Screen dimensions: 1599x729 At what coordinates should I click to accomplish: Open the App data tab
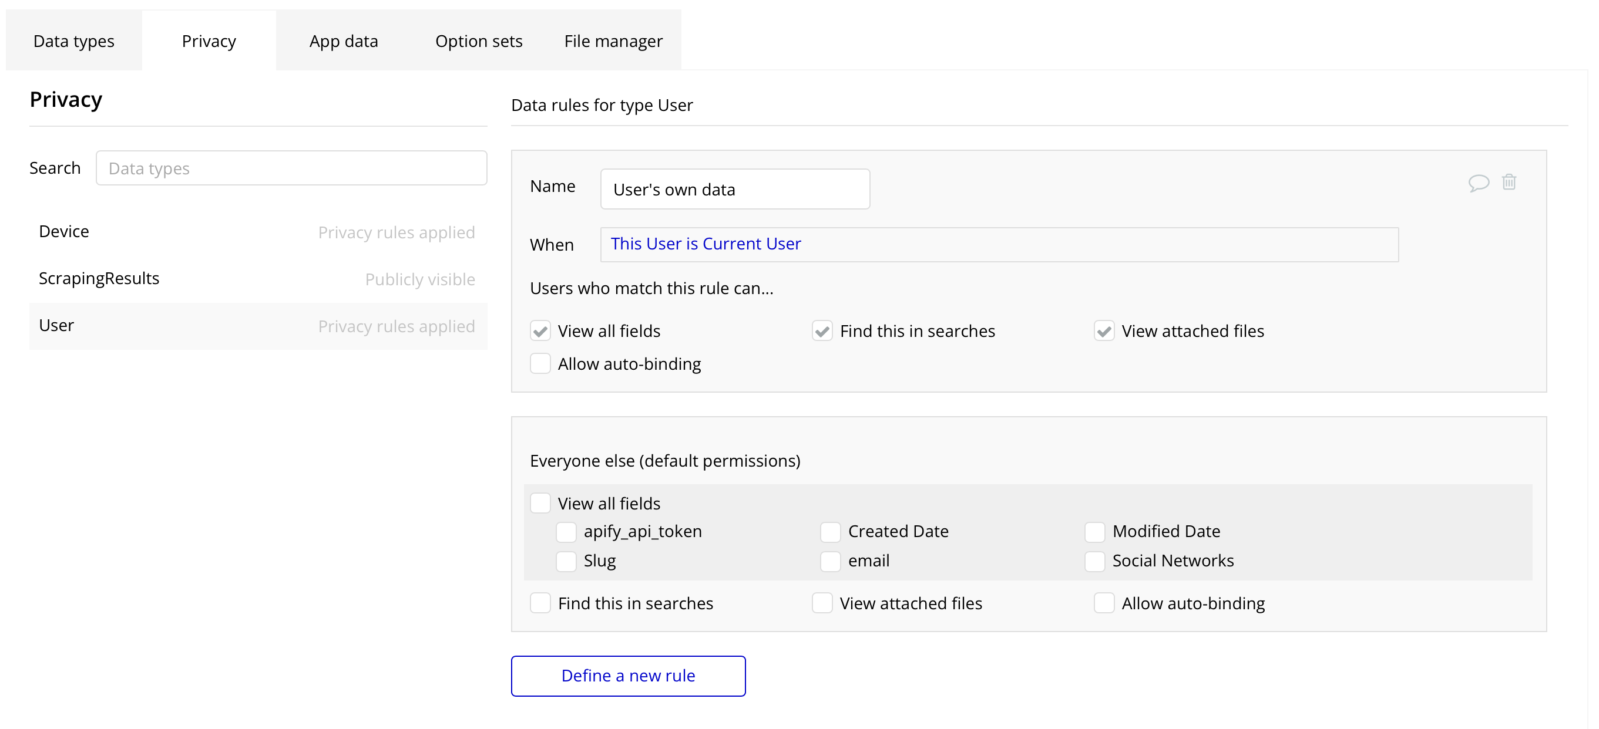coord(343,41)
